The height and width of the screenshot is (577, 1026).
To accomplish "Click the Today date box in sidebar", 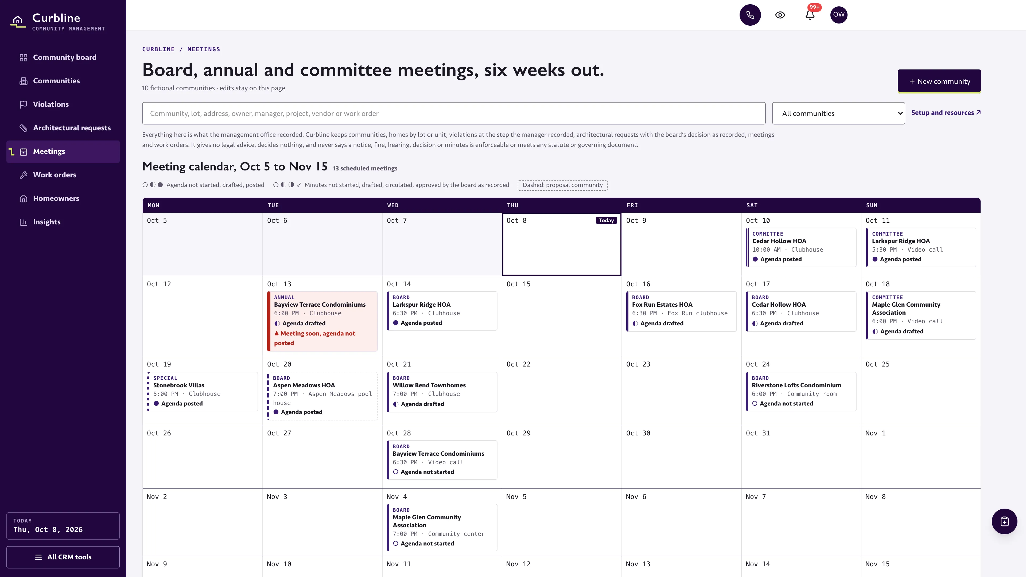I will 63,526.
